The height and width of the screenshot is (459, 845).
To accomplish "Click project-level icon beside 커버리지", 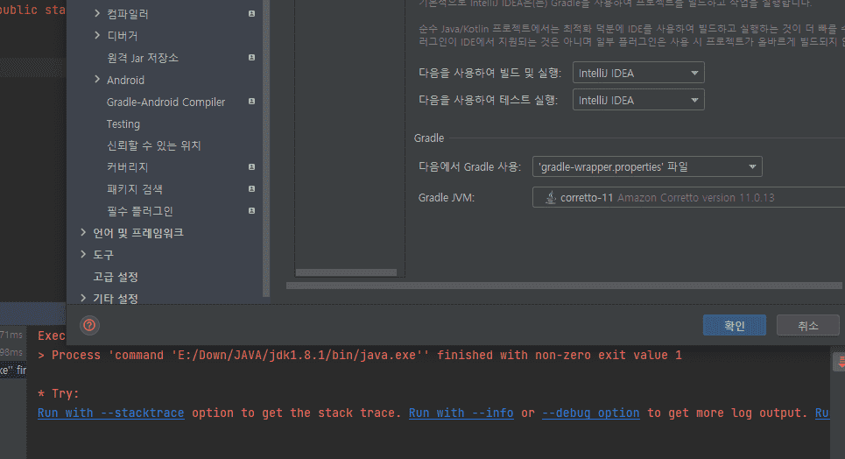I will click(x=251, y=166).
